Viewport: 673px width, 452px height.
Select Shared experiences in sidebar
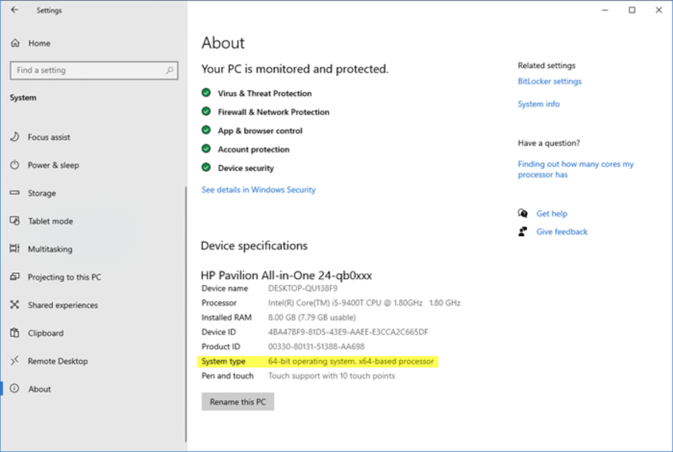coord(63,305)
